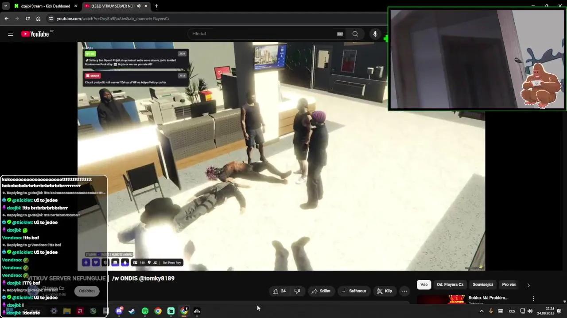Click the Stáhnout download button
This screenshot has width=567, height=318.
[x=353, y=291]
